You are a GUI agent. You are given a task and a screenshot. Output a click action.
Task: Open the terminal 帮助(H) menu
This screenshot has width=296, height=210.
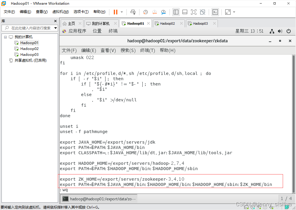point(167,51)
